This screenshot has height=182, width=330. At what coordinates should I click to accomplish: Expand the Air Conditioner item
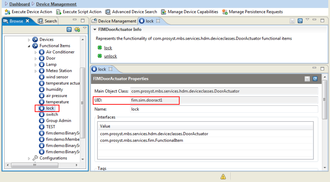pos(36,52)
